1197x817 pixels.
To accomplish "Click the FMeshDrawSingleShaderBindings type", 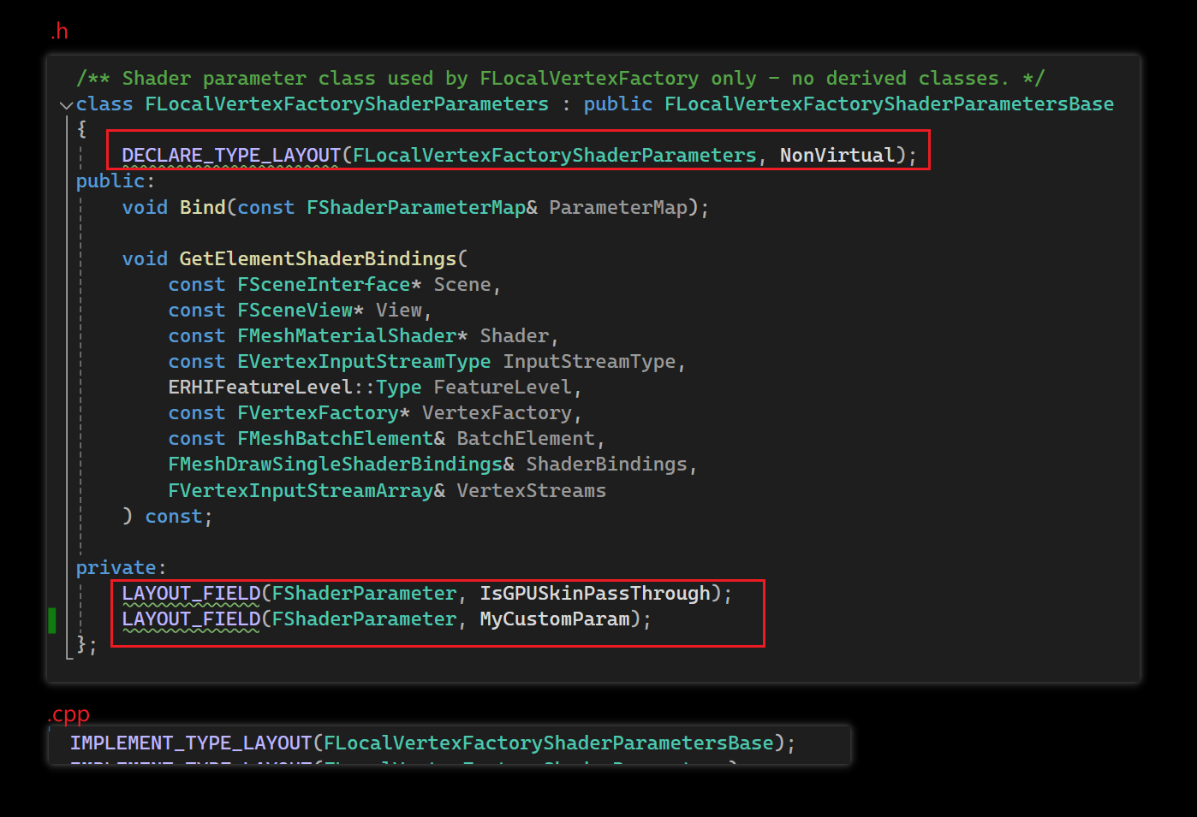I will tap(336, 465).
